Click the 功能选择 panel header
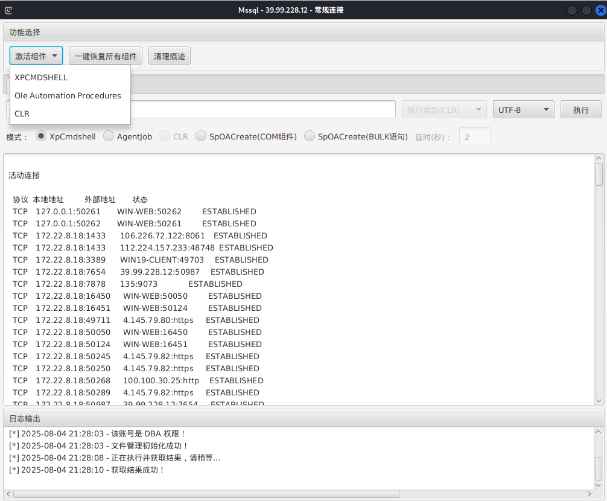This screenshot has height=501, width=607. coord(303,32)
